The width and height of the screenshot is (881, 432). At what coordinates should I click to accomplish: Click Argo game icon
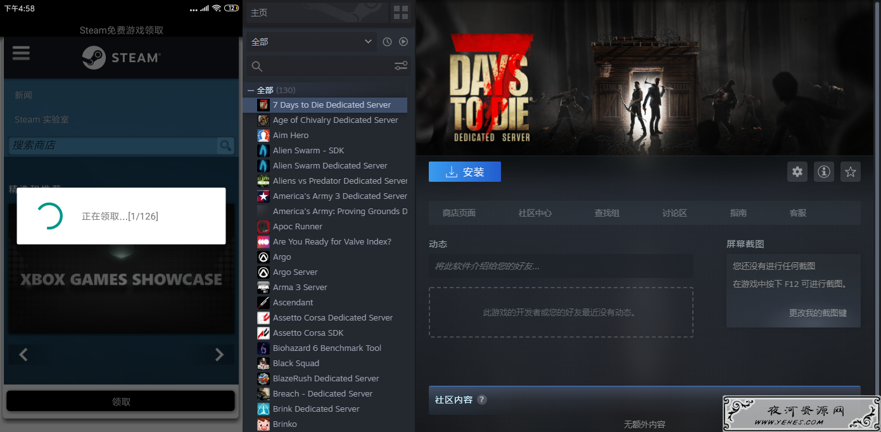pos(263,257)
